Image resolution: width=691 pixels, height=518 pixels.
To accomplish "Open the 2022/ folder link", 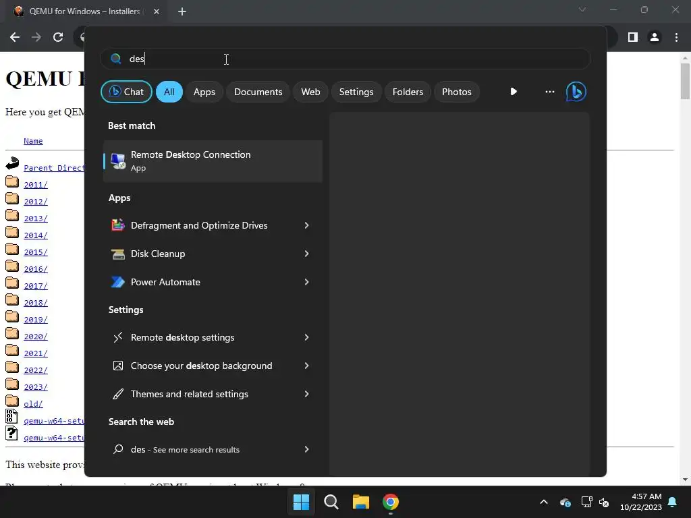I will point(36,370).
